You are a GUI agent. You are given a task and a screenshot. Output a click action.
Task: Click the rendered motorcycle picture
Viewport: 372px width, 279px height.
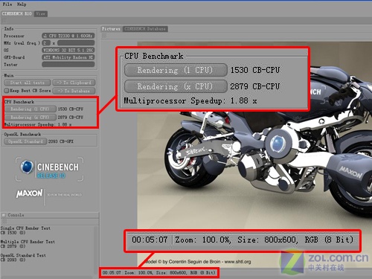pyautogui.click(x=254, y=154)
